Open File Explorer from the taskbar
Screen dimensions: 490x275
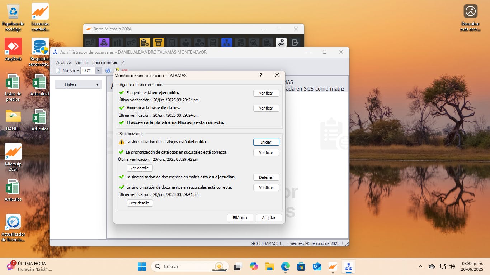tap(270, 266)
